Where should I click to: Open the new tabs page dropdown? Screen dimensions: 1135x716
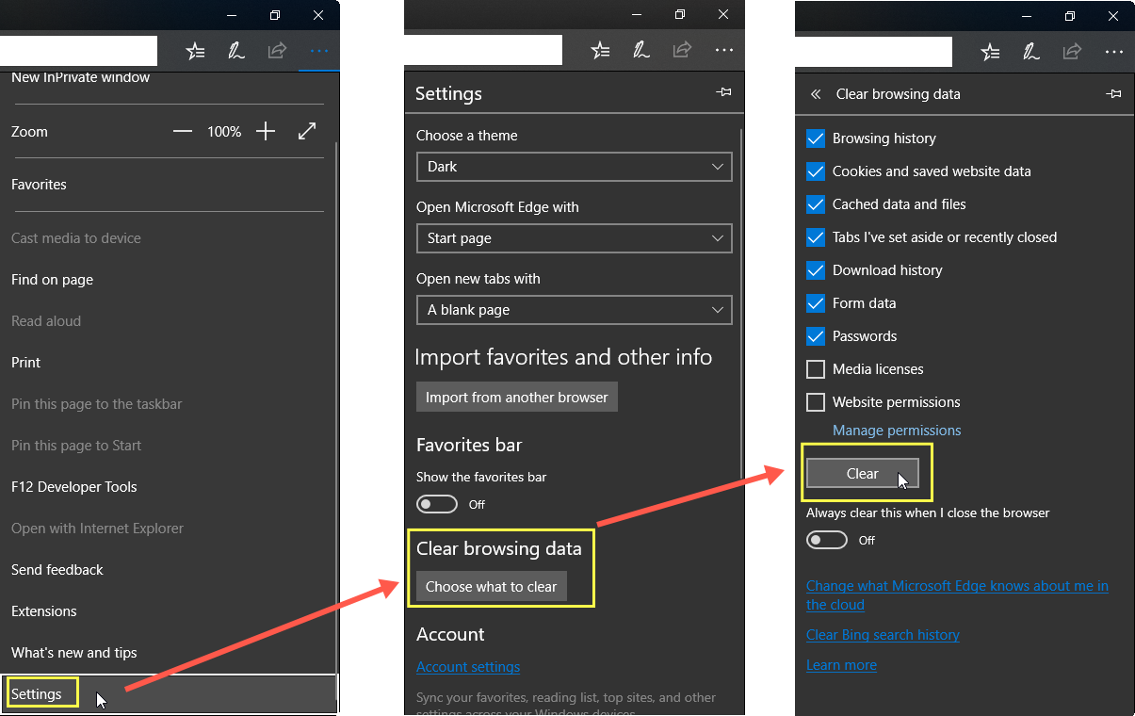pos(574,310)
